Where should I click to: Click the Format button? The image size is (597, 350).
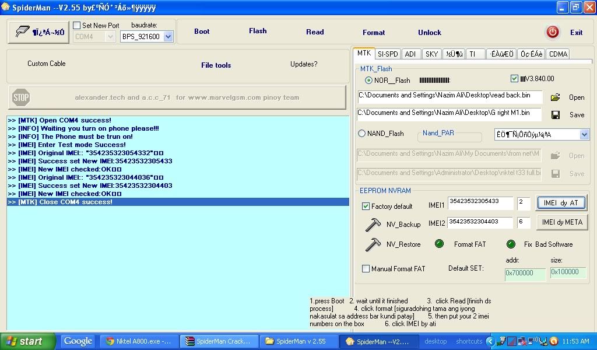tap(374, 33)
